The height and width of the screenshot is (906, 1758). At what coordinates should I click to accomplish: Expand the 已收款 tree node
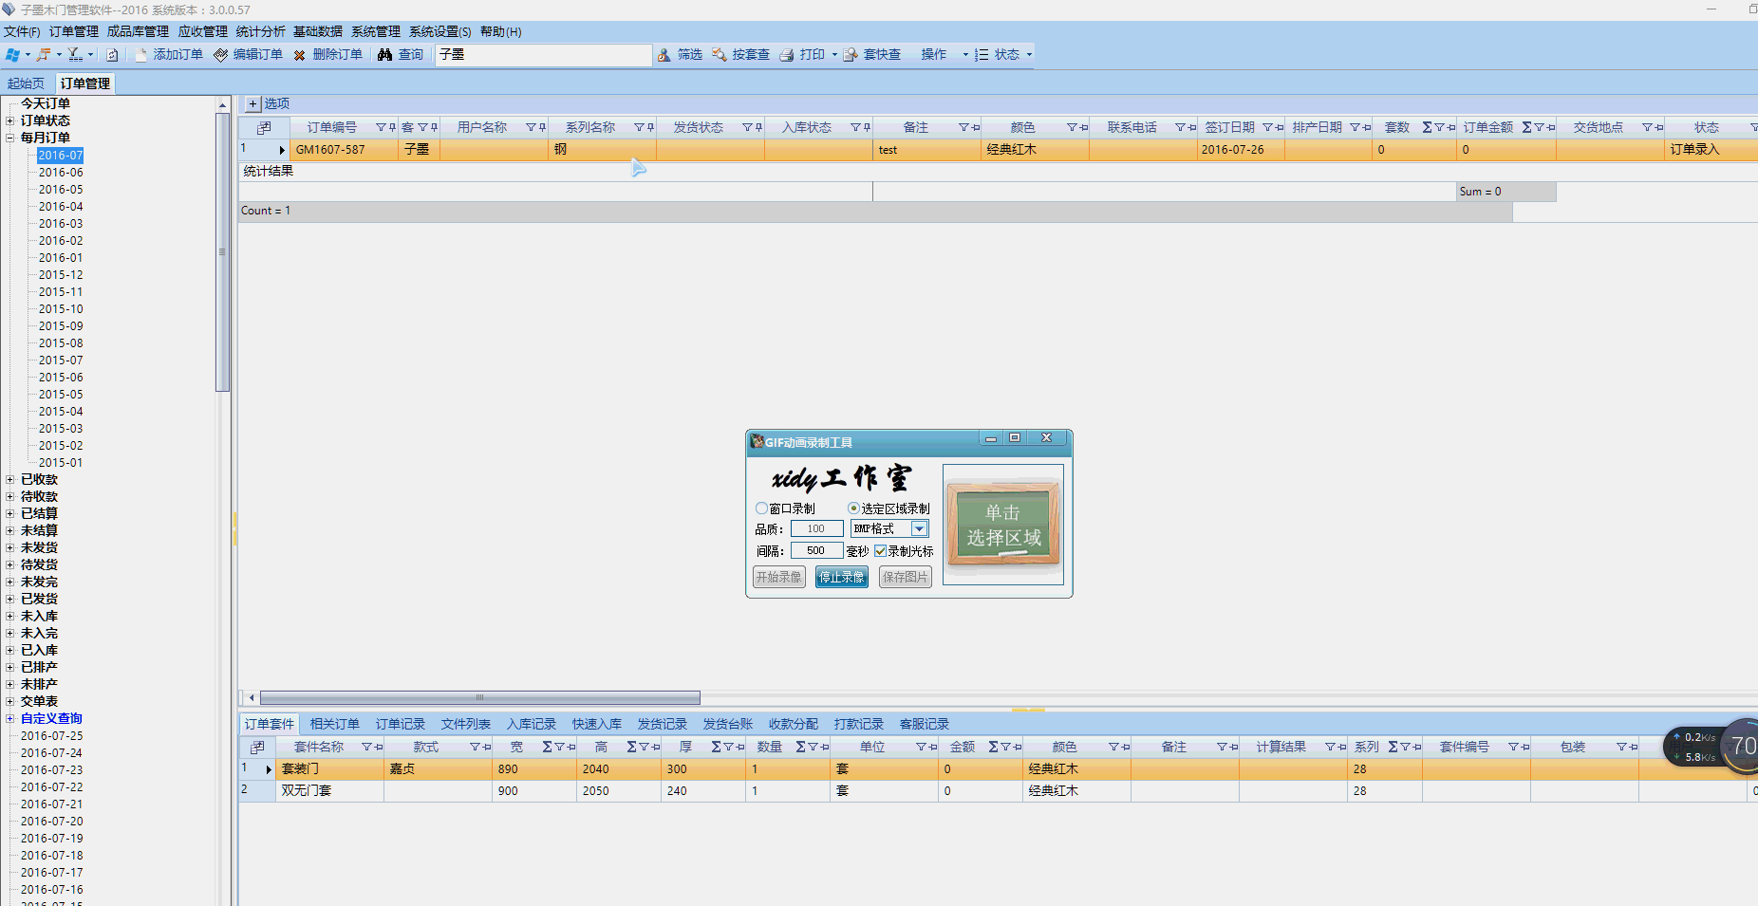[x=10, y=480]
